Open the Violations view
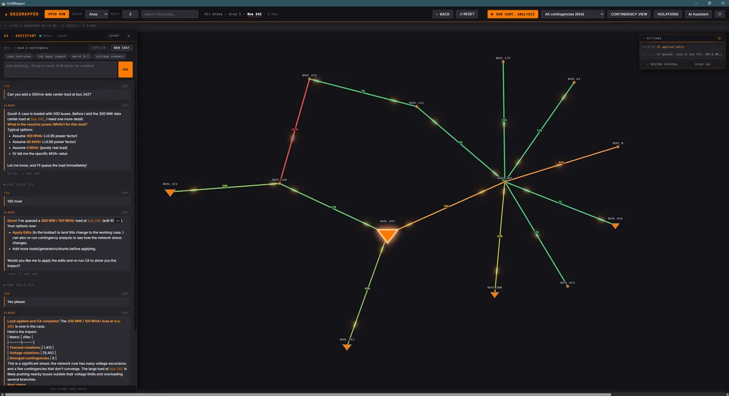The image size is (729, 396). [668, 14]
